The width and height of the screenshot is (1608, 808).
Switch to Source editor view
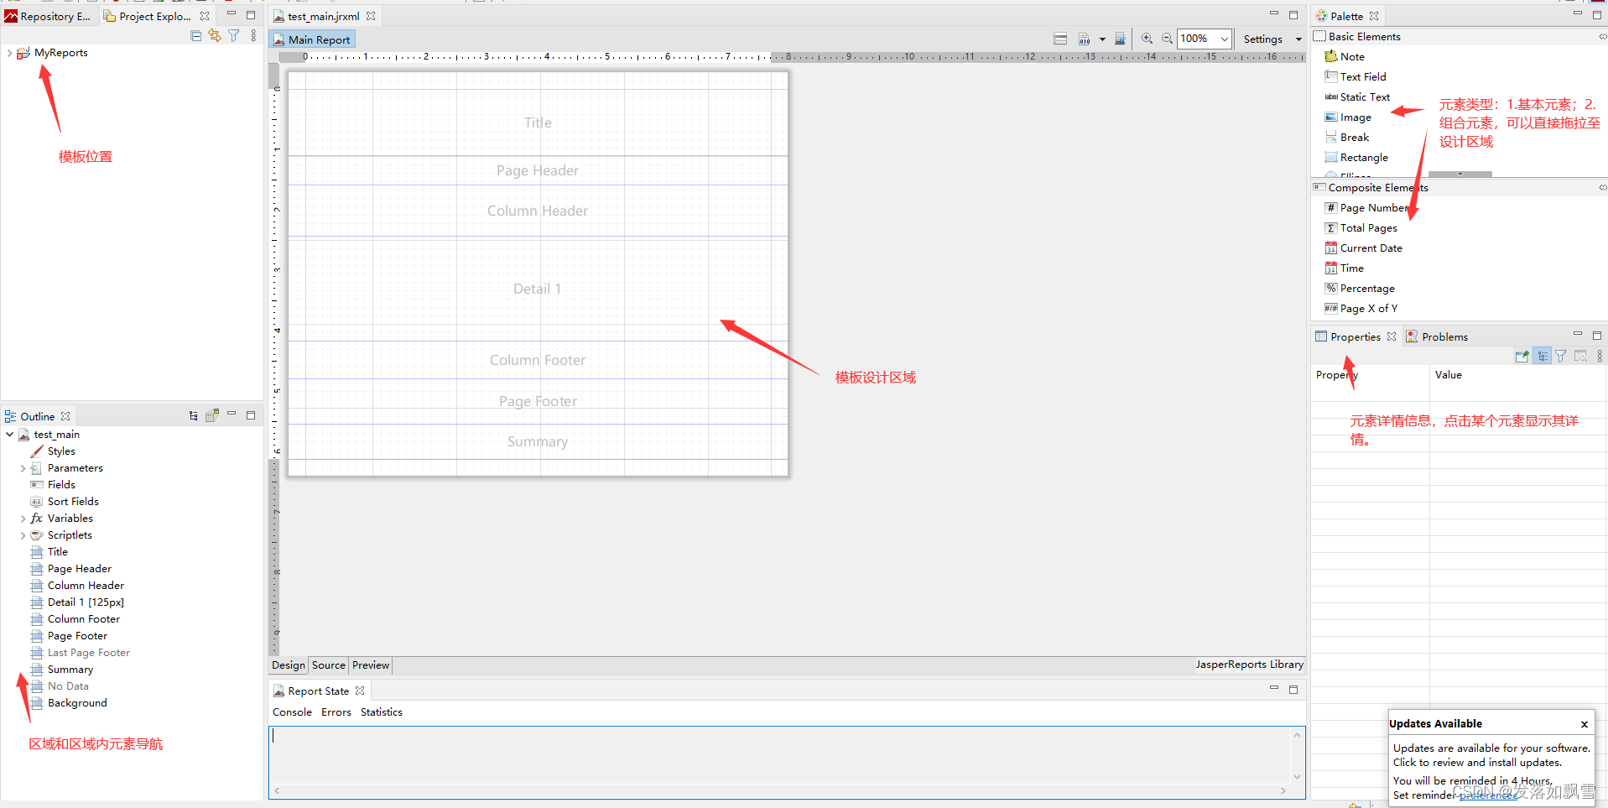(x=329, y=665)
